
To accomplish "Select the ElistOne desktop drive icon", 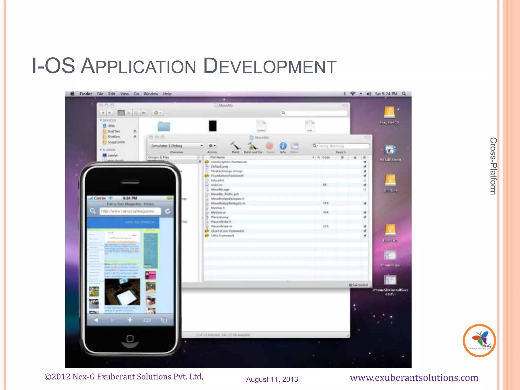I will tap(390, 180).
